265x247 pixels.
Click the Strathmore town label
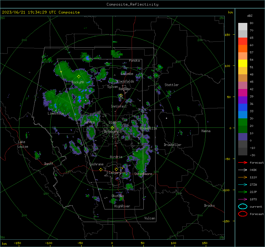(143, 174)
